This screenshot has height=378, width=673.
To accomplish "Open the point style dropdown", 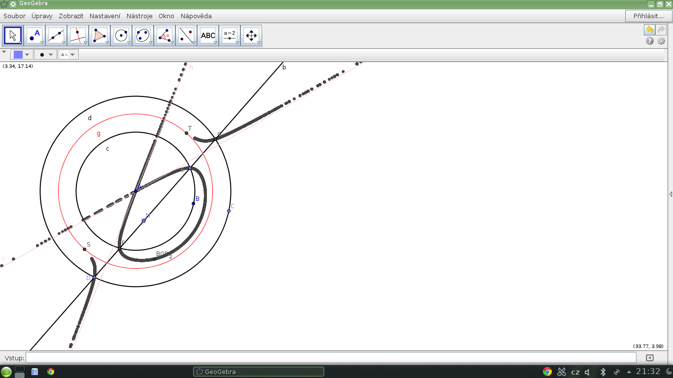I will point(45,55).
